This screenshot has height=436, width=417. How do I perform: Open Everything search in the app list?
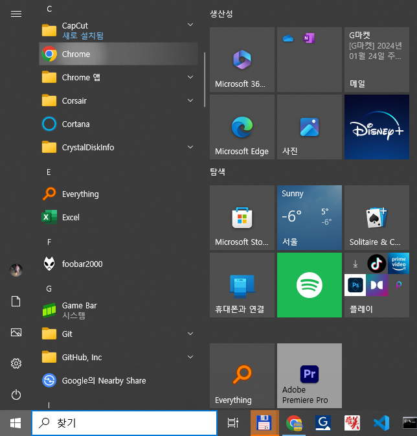click(118, 194)
